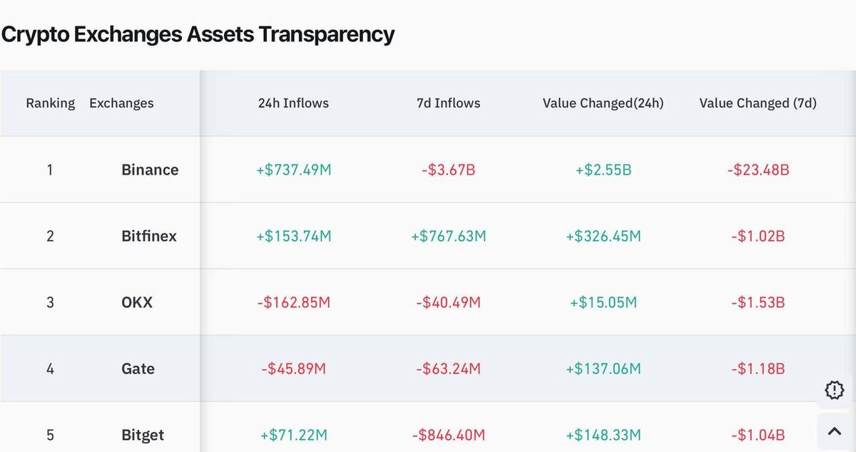Click Gate 24h value change +$137.06M
The width and height of the screenshot is (856, 452).
(603, 369)
